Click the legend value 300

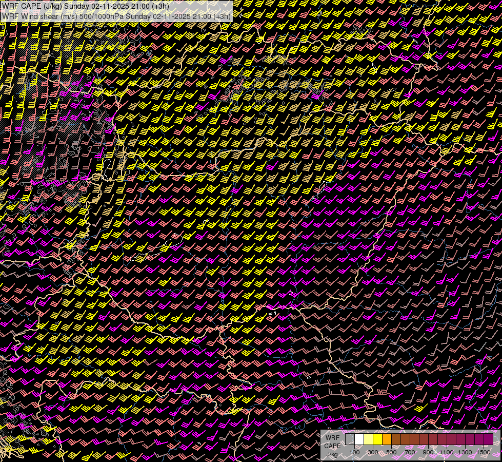point(373,452)
